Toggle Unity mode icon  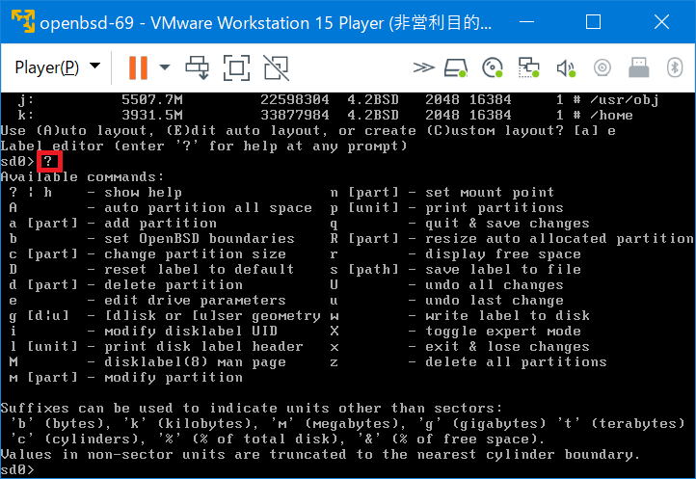276,67
